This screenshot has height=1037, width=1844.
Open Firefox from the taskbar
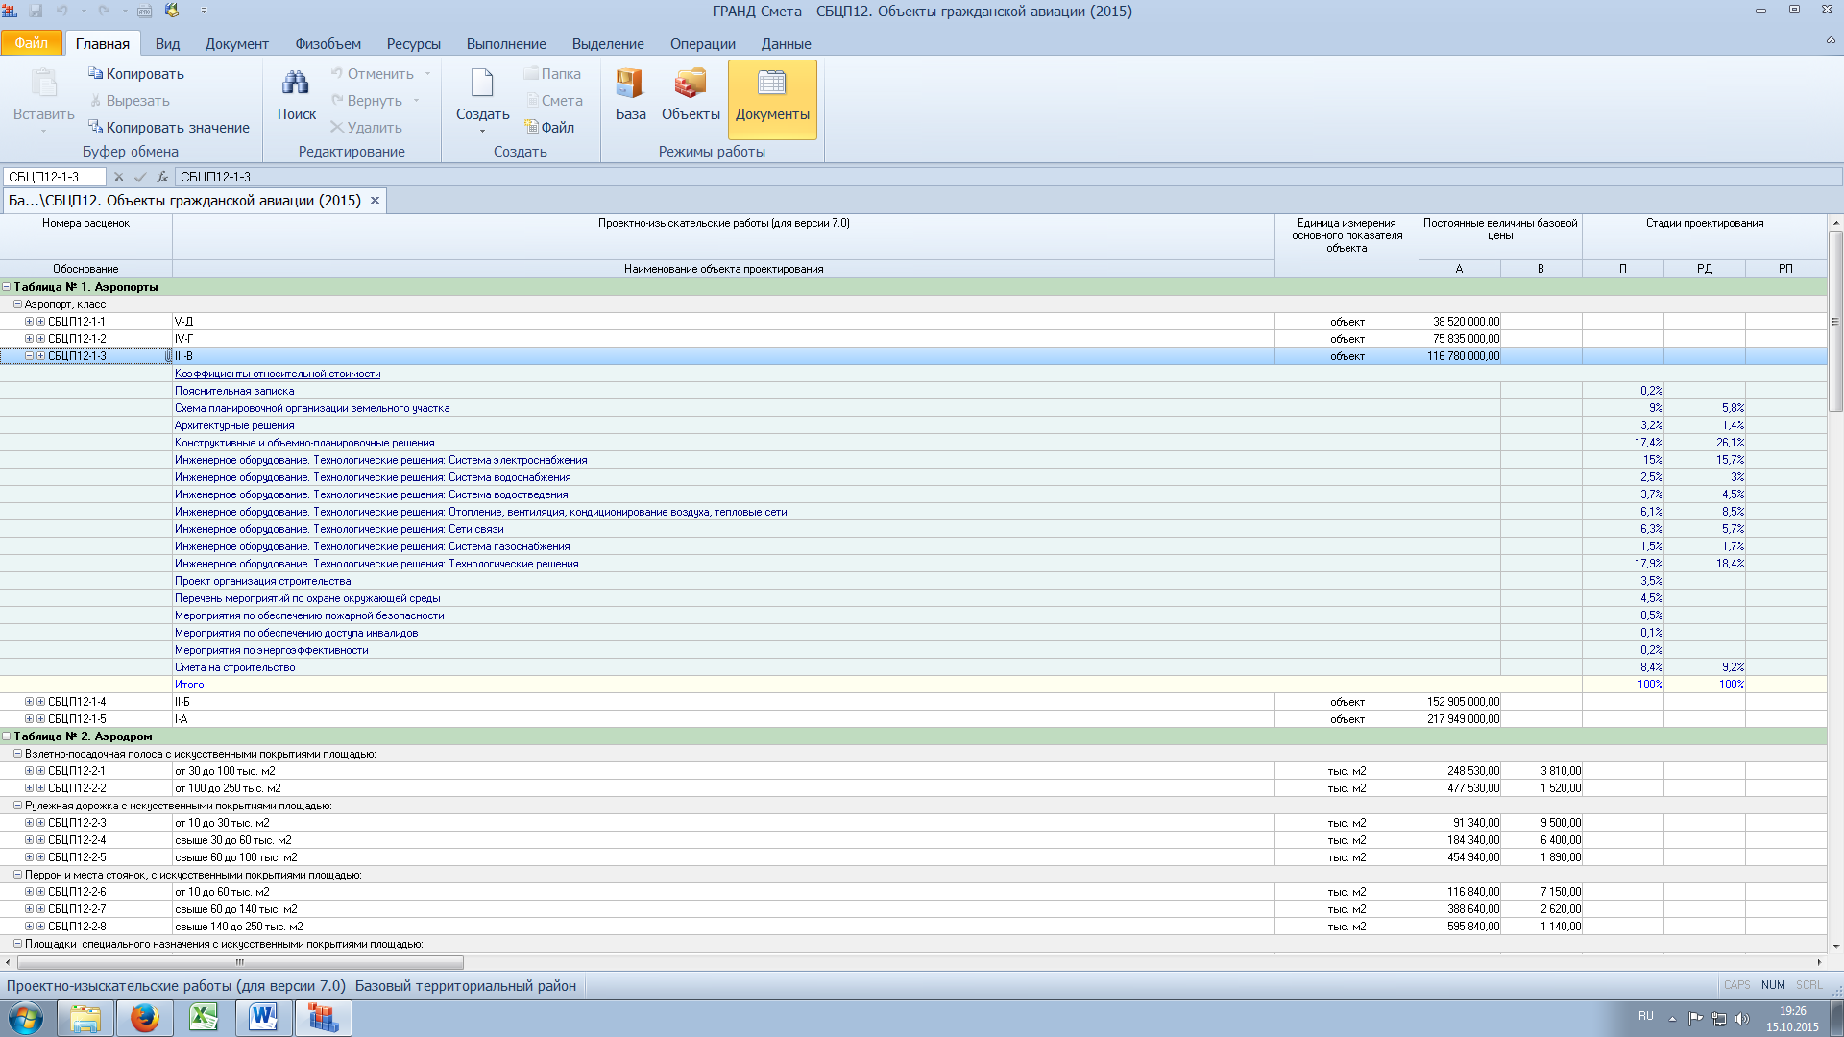[144, 1017]
